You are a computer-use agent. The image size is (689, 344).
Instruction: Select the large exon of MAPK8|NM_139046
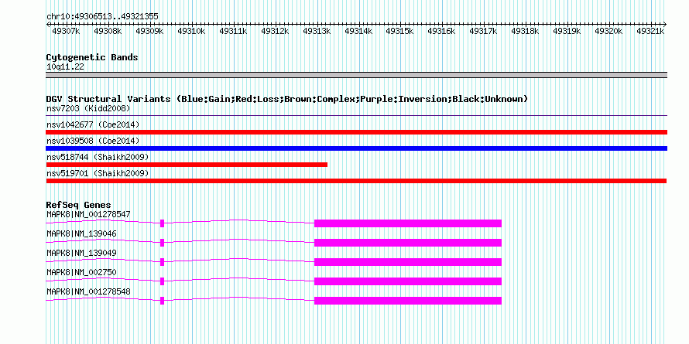(x=408, y=243)
